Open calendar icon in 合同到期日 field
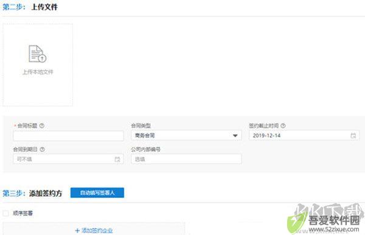This screenshot has width=365, height=235. pos(117,159)
